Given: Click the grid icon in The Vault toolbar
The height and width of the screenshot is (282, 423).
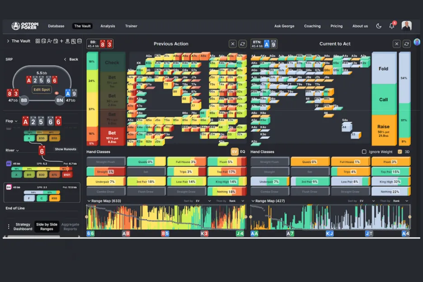Looking at the screenshot, I should 38,41.
